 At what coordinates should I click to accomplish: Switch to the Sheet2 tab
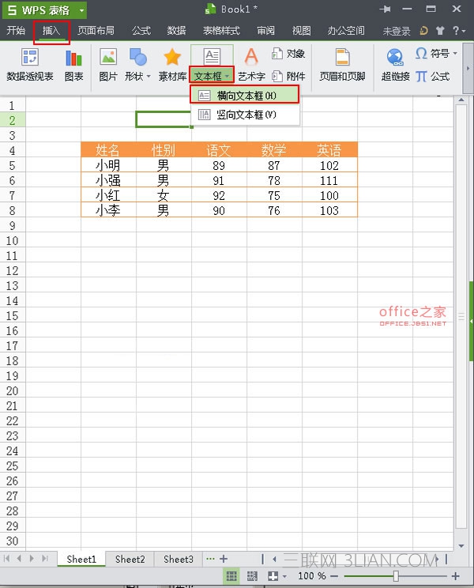point(130,559)
